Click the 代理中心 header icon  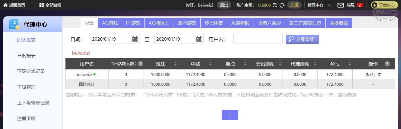[x=14, y=25]
